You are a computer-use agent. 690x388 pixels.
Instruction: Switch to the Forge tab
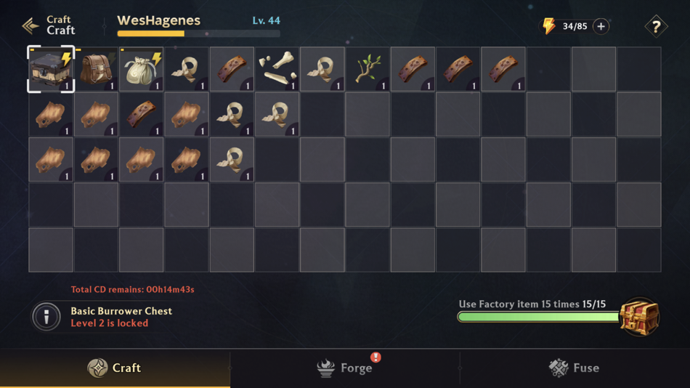[x=345, y=368]
